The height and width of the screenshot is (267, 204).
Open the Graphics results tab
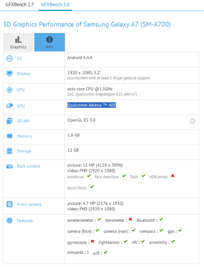tap(19, 42)
